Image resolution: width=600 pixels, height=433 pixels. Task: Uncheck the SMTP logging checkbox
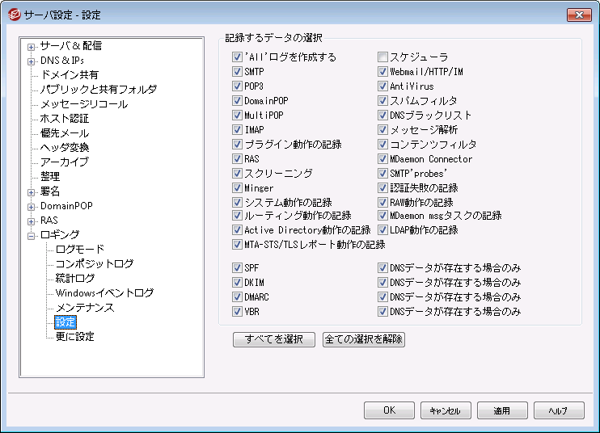pos(237,71)
